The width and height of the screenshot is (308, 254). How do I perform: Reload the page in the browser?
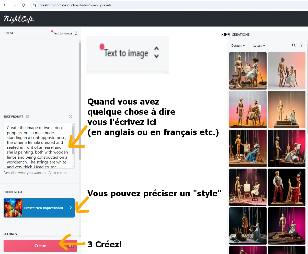click(24, 5)
